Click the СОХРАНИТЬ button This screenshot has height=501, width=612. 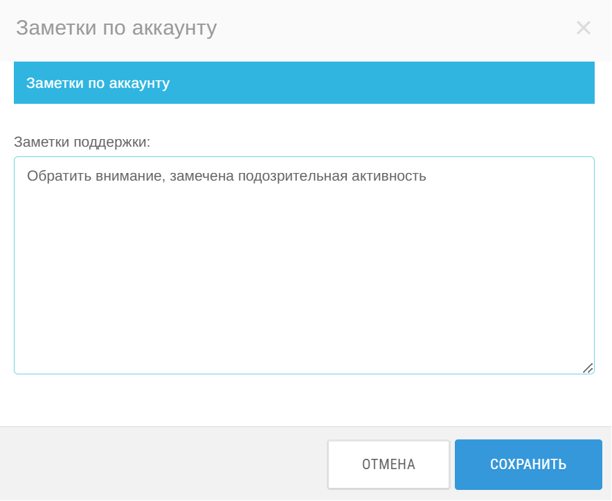coord(528,464)
